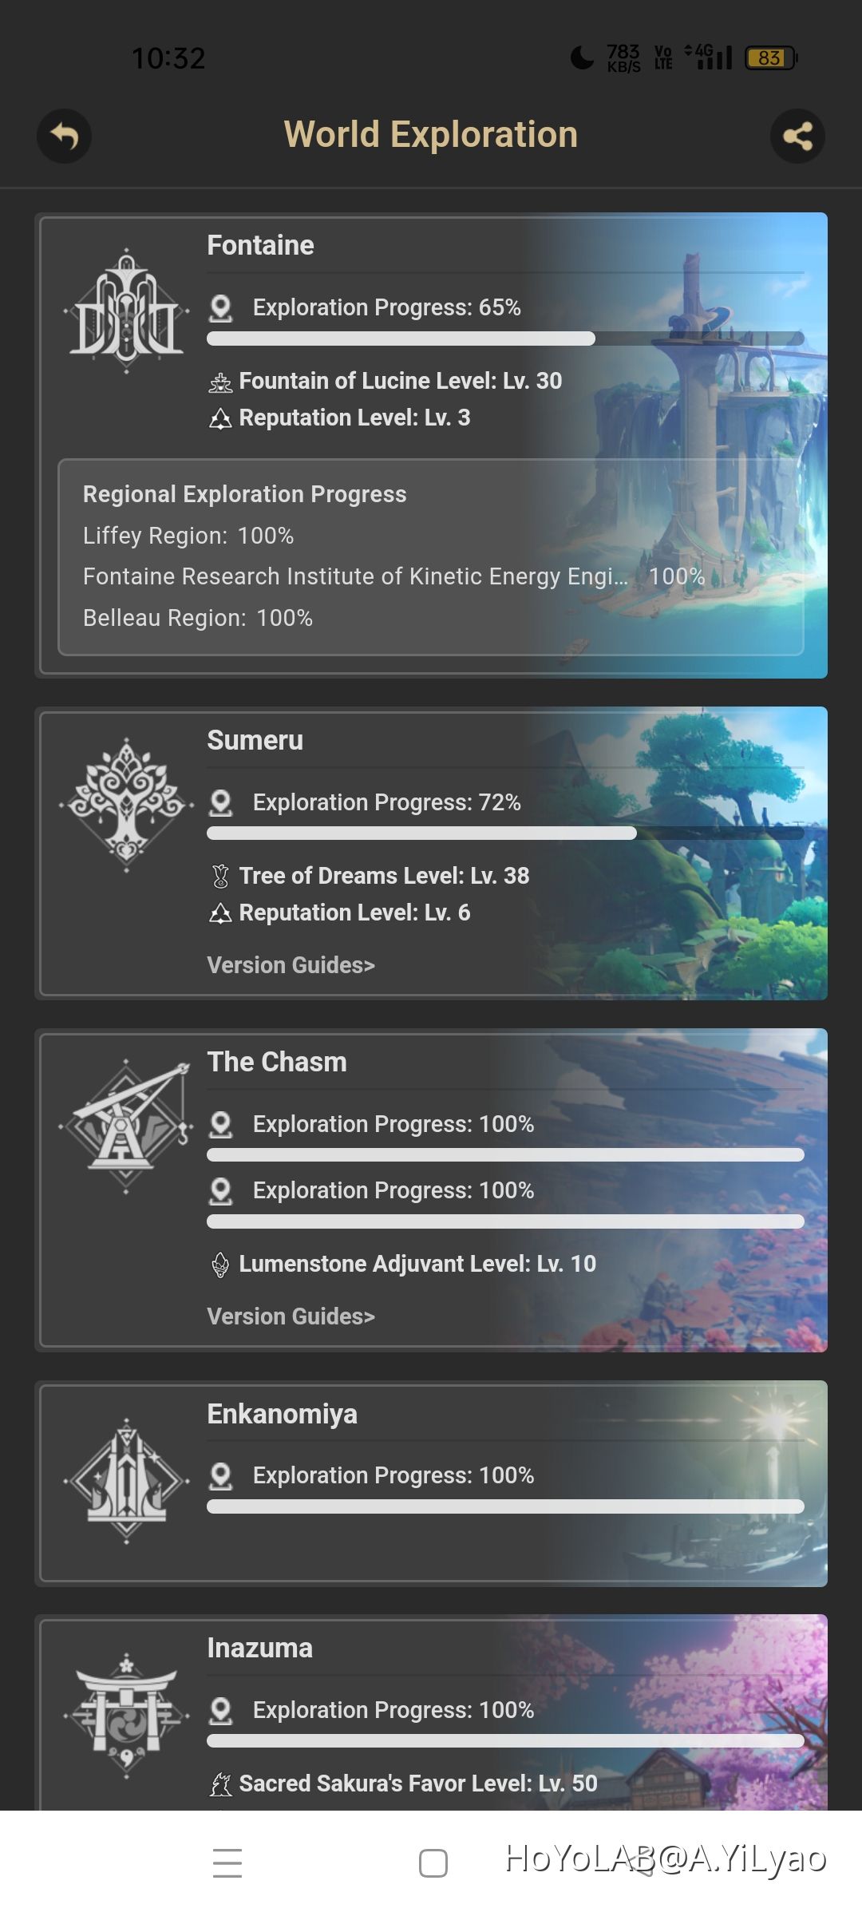
Task: Tap the back arrow button
Action: tap(64, 137)
